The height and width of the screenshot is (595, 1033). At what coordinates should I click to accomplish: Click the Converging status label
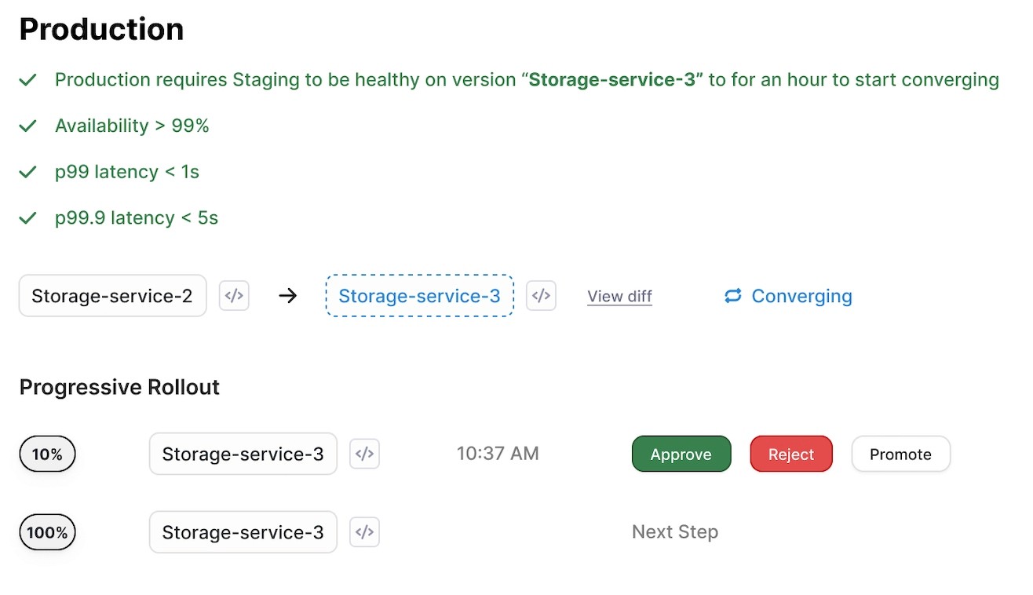coord(801,296)
